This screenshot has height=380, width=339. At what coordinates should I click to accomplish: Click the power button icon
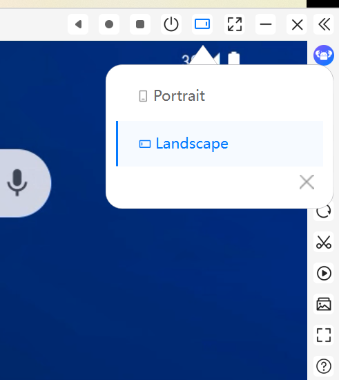pos(171,24)
